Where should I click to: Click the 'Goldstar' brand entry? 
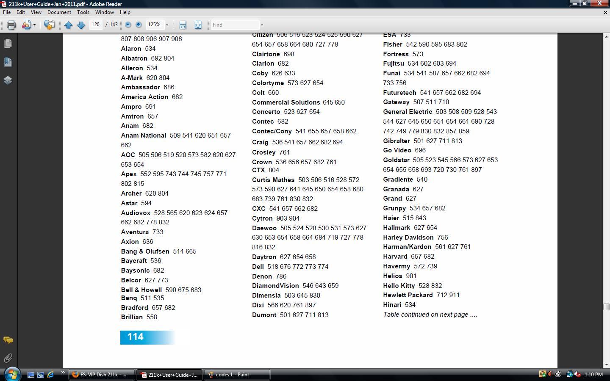coord(396,160)
